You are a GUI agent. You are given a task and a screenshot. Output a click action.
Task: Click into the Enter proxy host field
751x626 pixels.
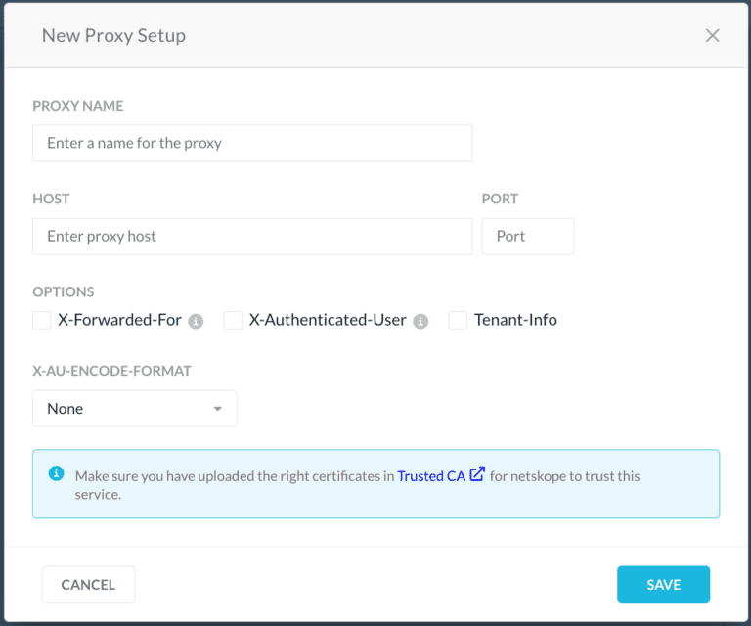(x=252, y=236)
